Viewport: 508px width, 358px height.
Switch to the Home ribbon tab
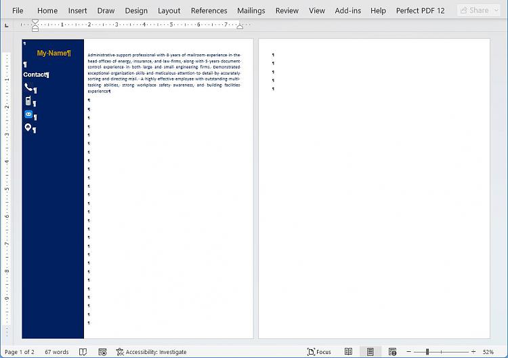(47, 11)
